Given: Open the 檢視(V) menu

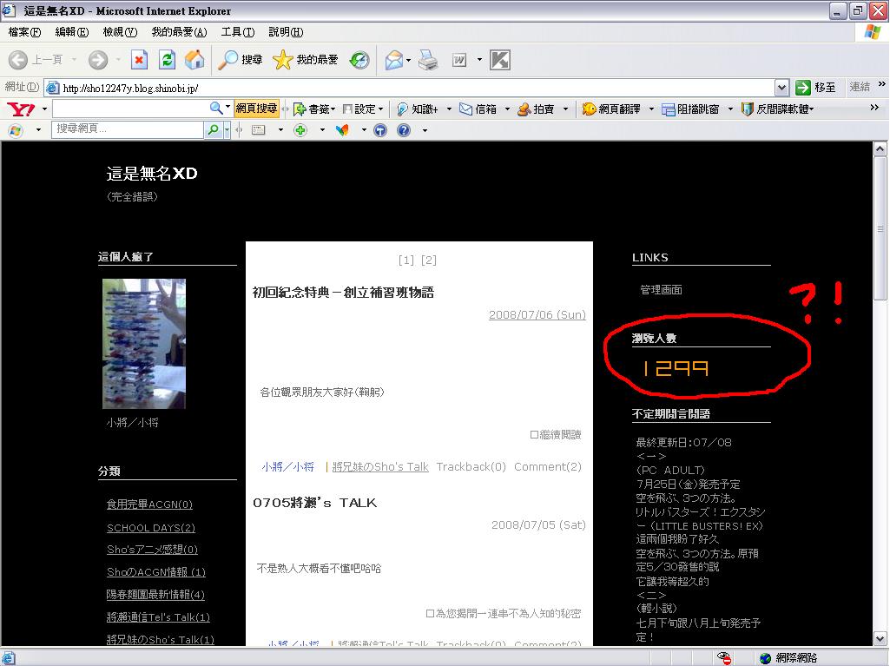Looking at the screenshot, I should click(120, 32).
